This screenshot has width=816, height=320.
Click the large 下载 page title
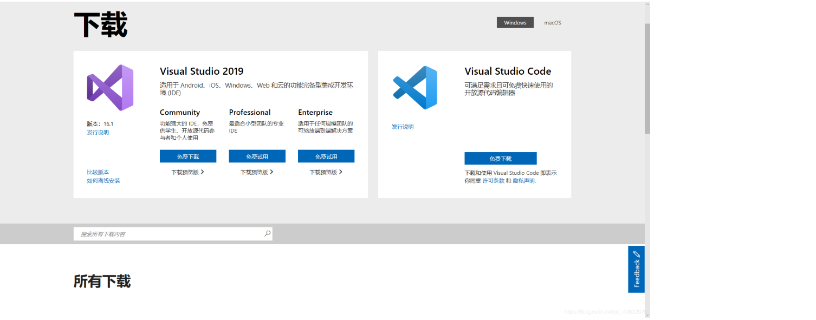(101, 24)
